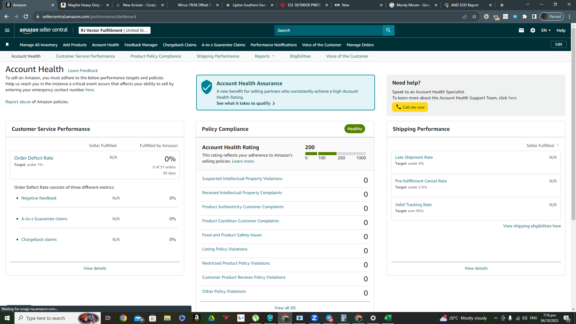Expand the browser tab search chevron
This screenshot has width=576, height=324.
(528, 4)
